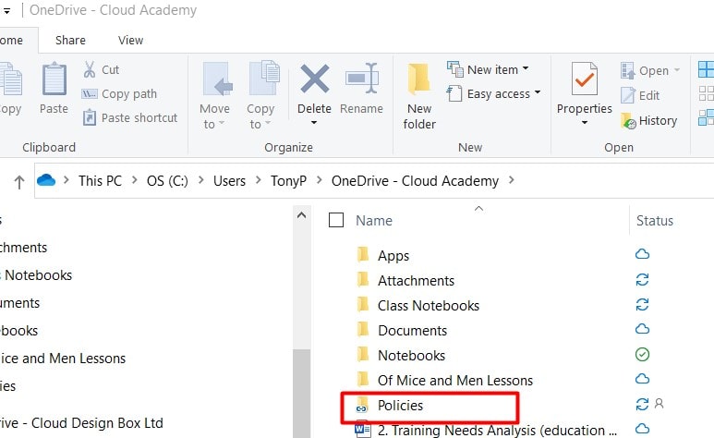Open Quick Access Toolbar customize dropdown
The width and height of the screenshot is (714, 438).
tap(6, 10)
